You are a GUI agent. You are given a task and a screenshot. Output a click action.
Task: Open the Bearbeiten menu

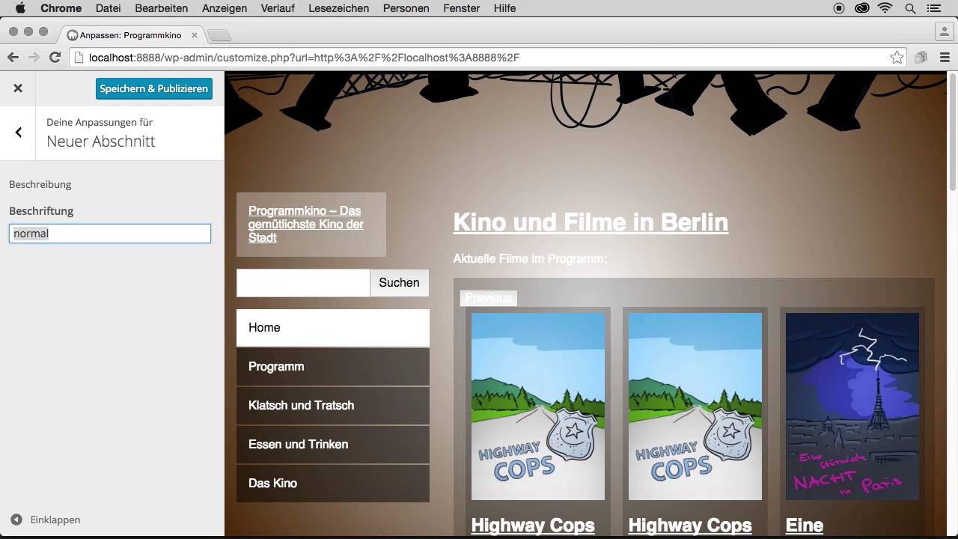pyautogui.click(x=161, y=8)
